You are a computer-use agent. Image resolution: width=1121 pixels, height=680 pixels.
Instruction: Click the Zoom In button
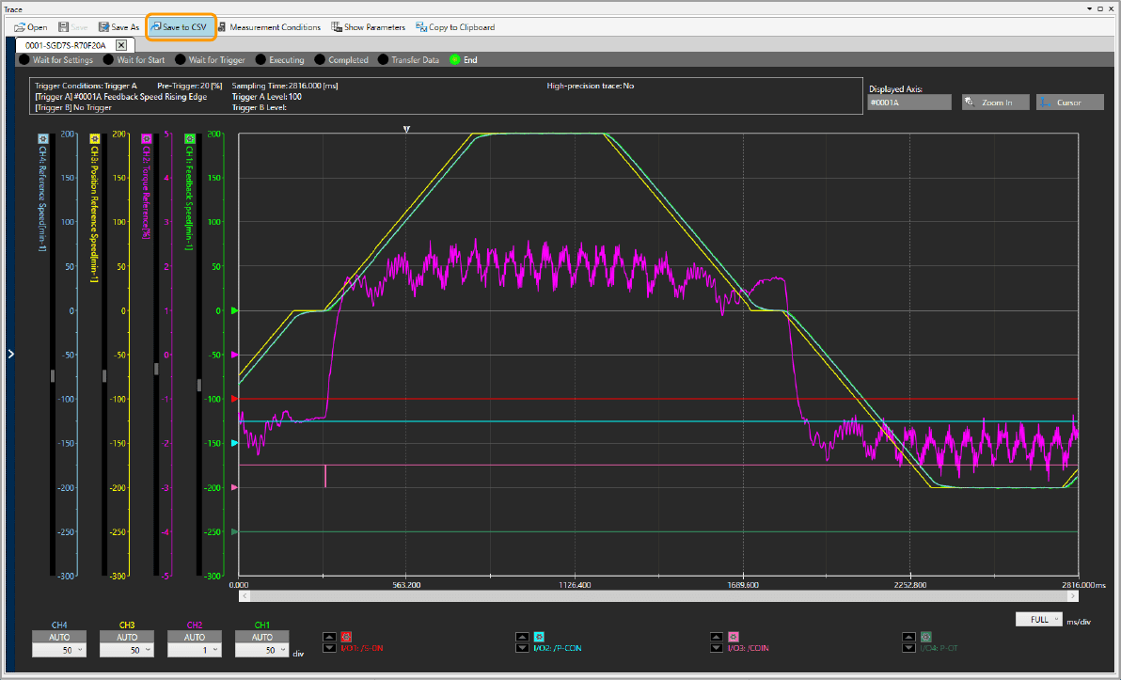(x=995, y=103)
